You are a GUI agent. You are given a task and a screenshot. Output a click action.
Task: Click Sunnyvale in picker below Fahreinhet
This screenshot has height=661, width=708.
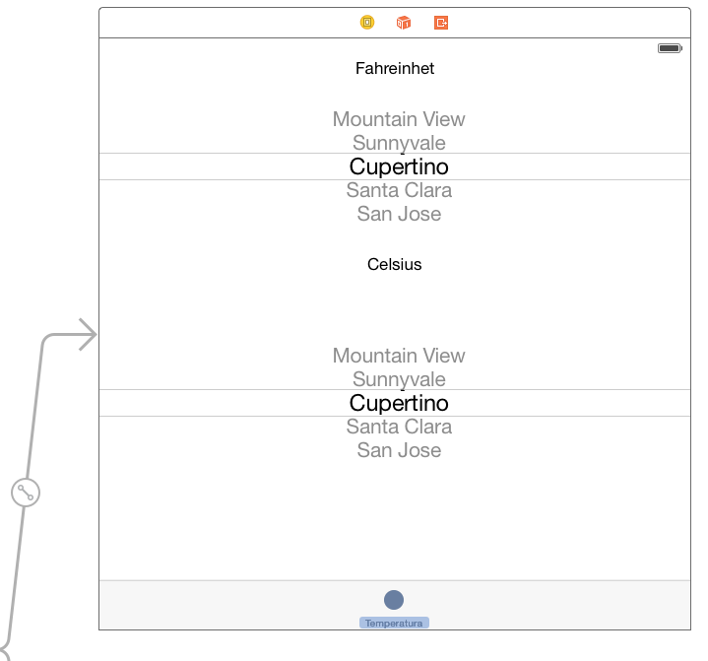(399, 143)
